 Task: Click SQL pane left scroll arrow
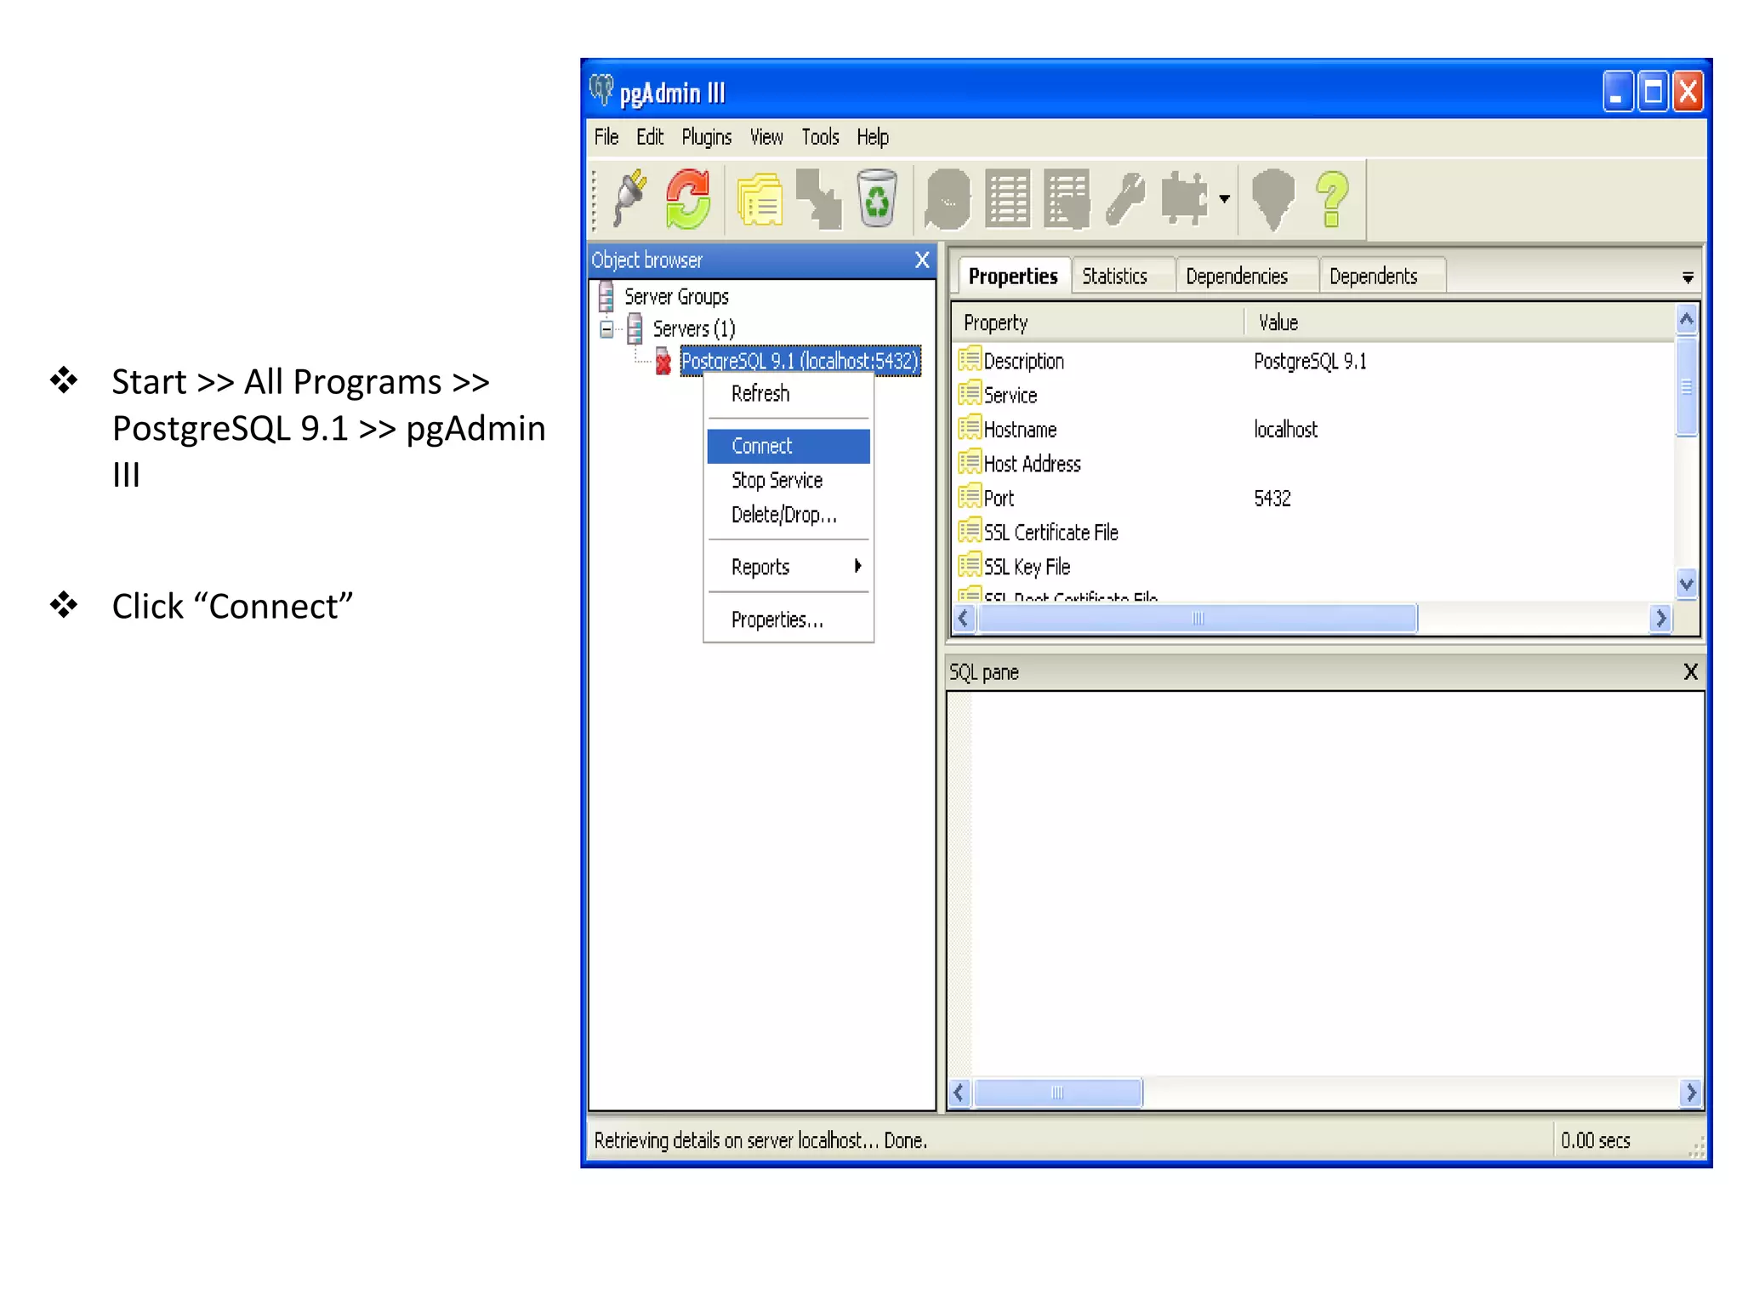(959, 1093)
